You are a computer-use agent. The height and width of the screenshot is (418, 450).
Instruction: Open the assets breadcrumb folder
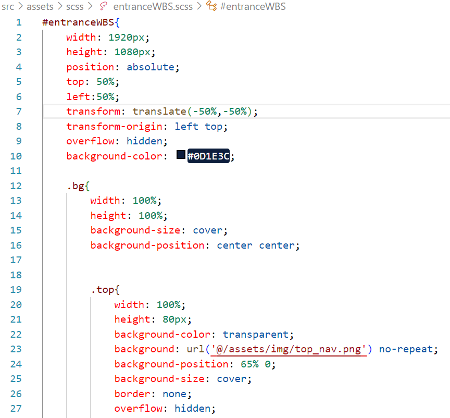click(x=40, y=7)
